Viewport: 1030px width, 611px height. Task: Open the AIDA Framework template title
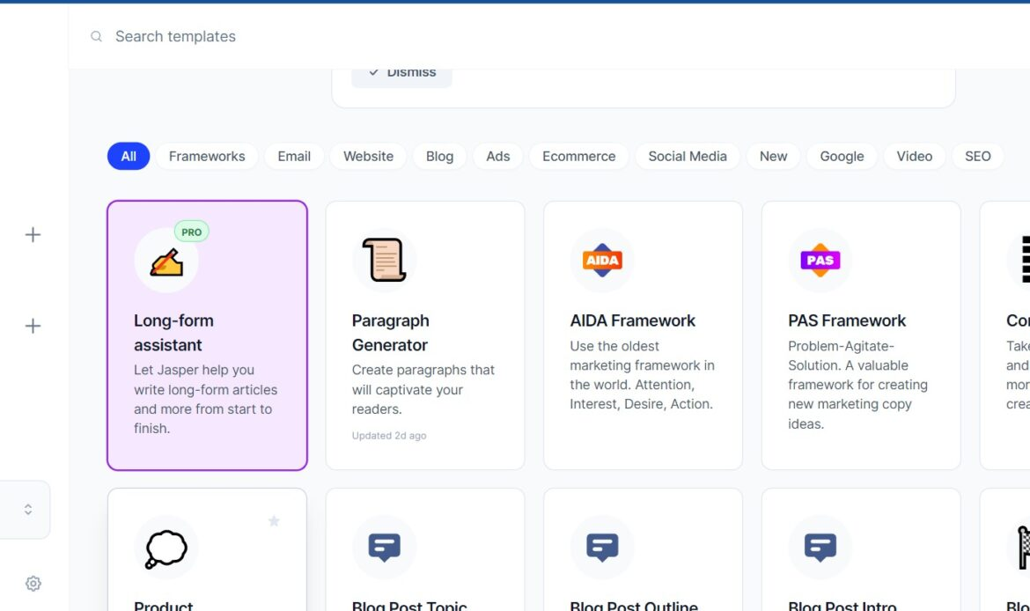pyautogui.click(x=633, y=320)
